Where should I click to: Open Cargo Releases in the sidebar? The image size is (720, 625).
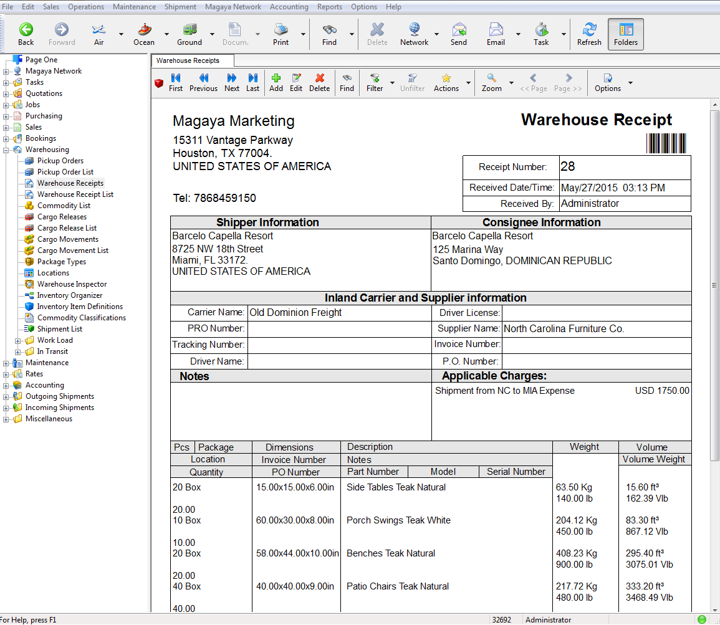pos(62,217)
